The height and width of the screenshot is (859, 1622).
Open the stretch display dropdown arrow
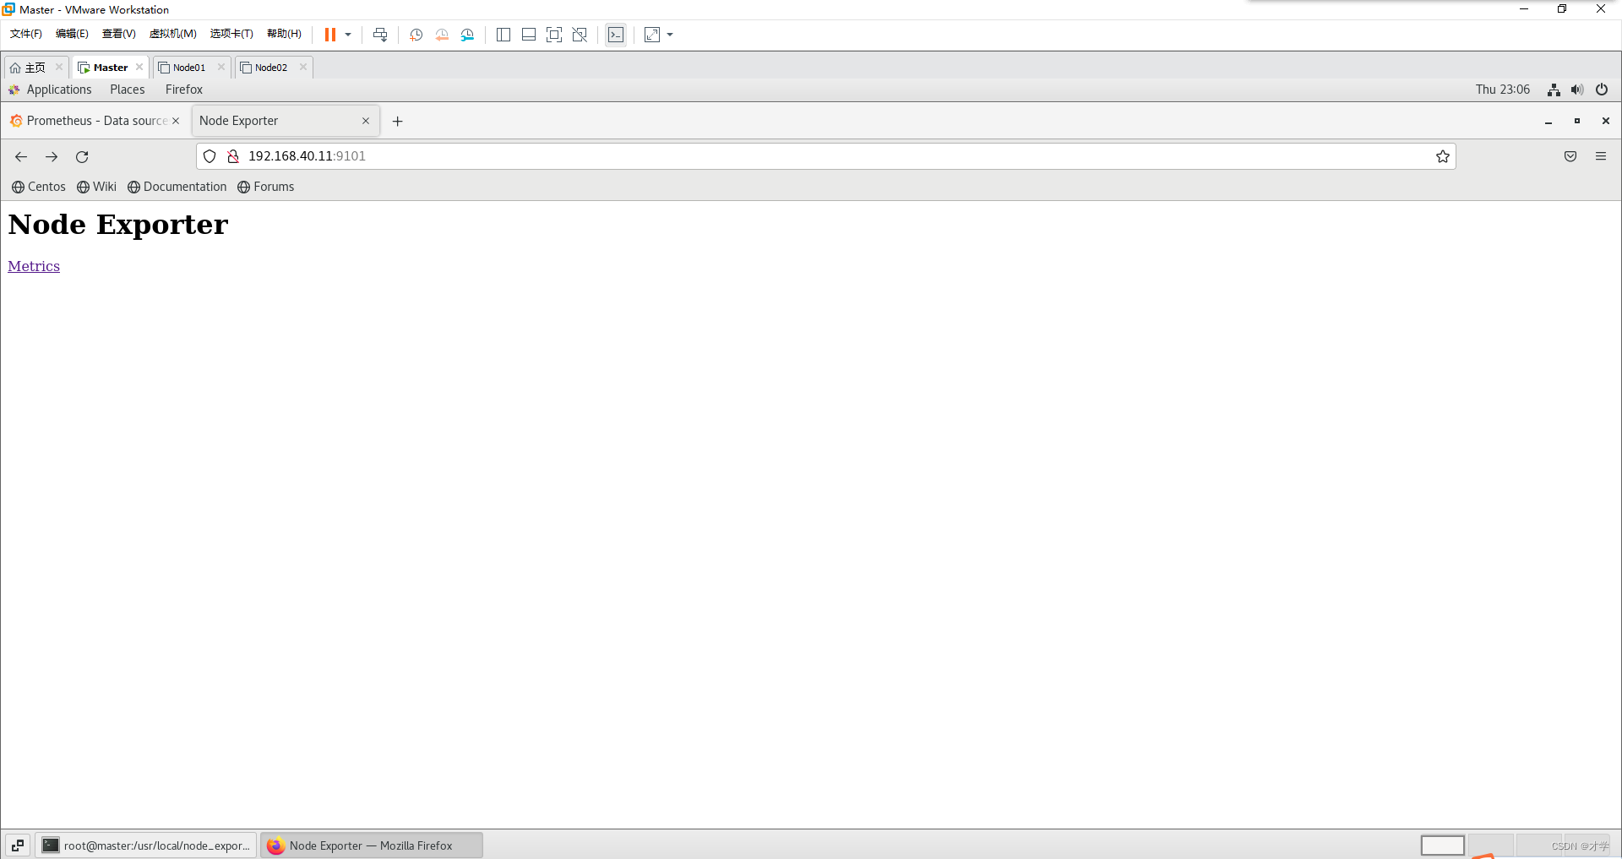tap(670, 35)
